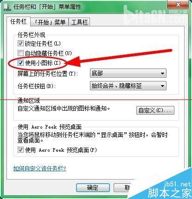Screen dimensions: 192x199
Task: Click the 确定 button
Action: point(93,187)
